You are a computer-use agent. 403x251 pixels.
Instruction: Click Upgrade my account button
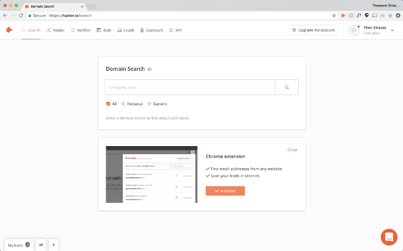point(313,30)
